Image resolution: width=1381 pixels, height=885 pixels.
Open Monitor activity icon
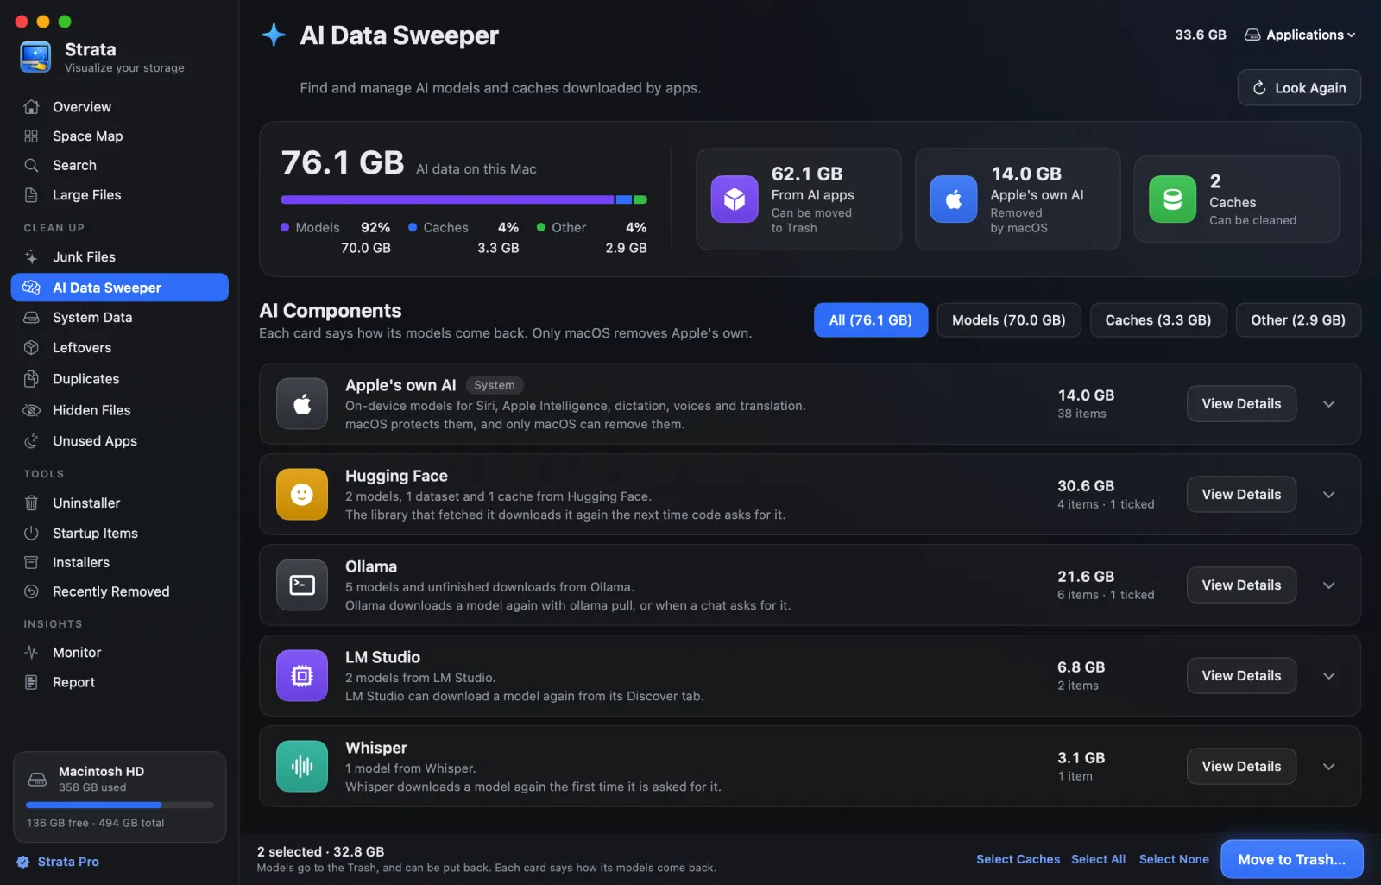pos(31,653)
